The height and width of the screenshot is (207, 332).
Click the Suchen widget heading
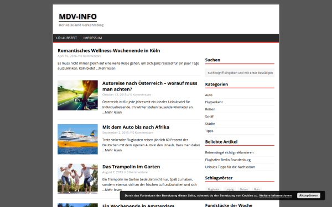point(212,60)
